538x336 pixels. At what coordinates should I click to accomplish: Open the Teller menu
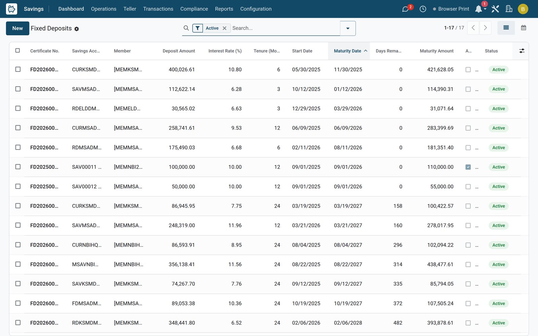coord(130,9)
